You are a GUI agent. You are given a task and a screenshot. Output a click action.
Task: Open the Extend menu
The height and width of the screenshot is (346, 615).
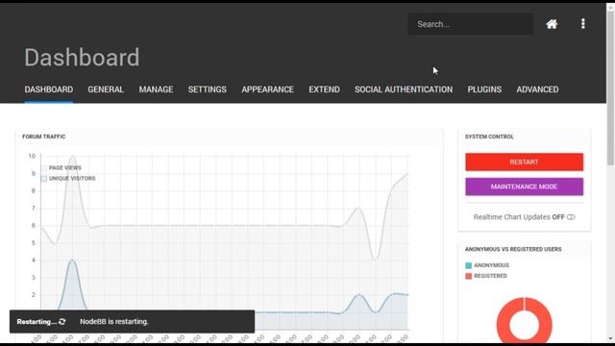(x=324, y=89)
